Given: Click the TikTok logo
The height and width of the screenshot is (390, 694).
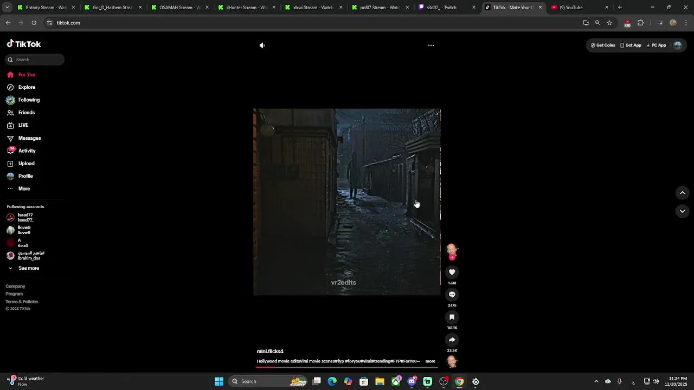Looking at the screenshot, I should (x=24, y=44).
